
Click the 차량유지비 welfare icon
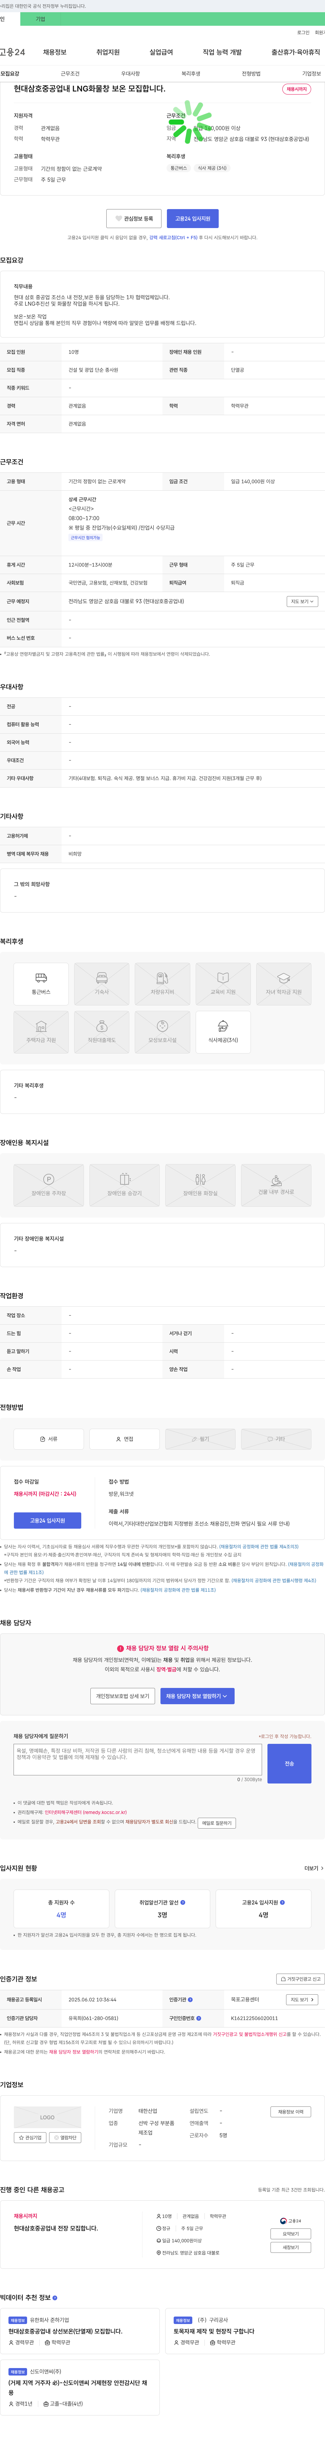tap(162, 984)
